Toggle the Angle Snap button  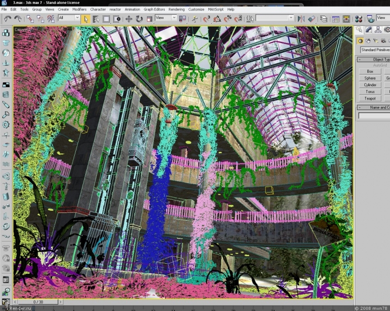[217, 19]
